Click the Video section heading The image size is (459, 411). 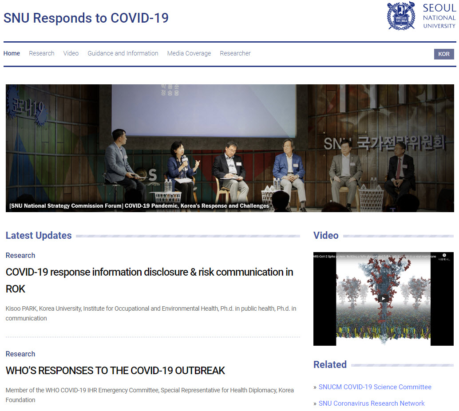(326, 235)
